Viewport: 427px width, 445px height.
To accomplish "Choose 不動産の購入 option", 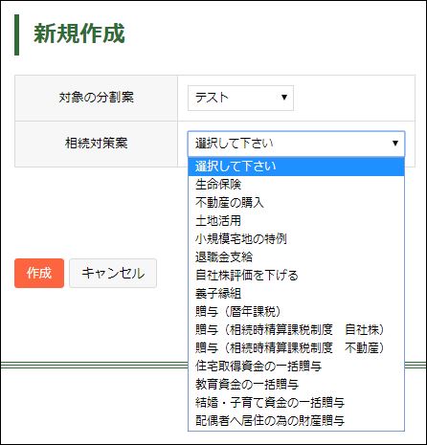I will click(x=296, y=203).
